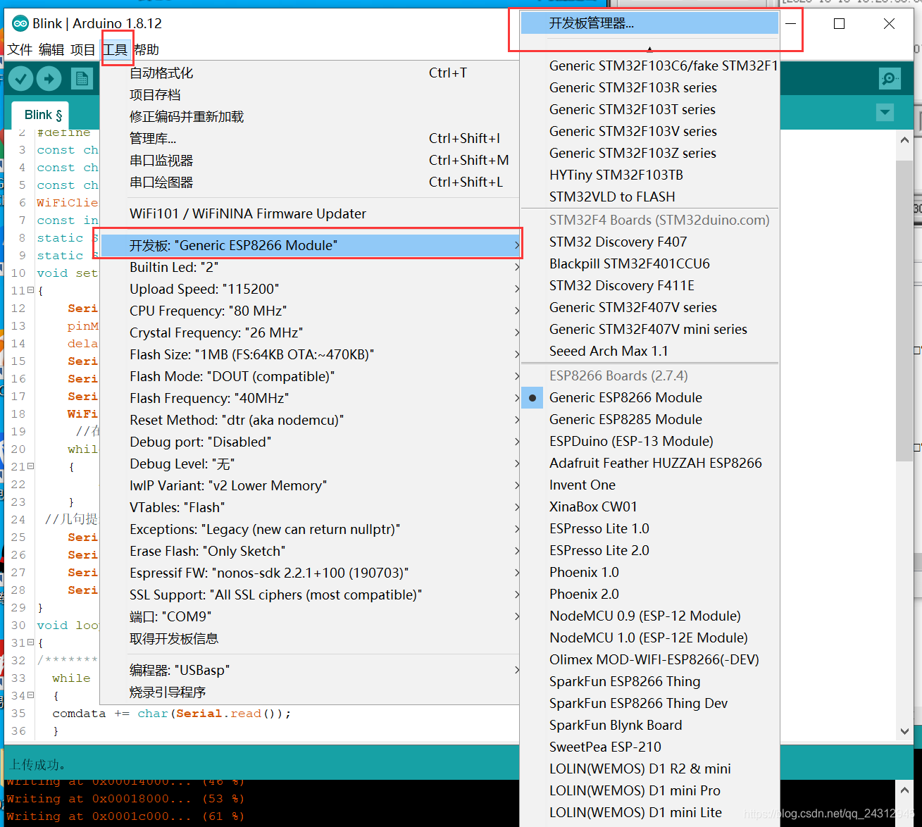Screen dimensions: 922x827
Task: Click the Verify checkmark toolbar icon
Action: click(21, 78)
